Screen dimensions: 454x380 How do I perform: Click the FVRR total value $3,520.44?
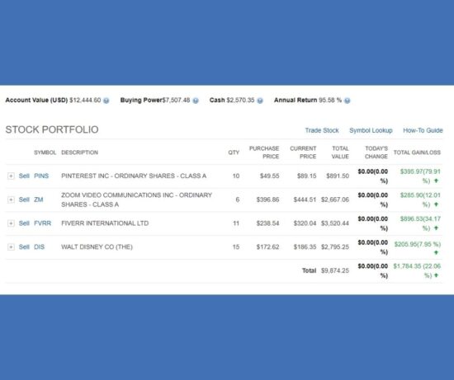pos(335,223)
